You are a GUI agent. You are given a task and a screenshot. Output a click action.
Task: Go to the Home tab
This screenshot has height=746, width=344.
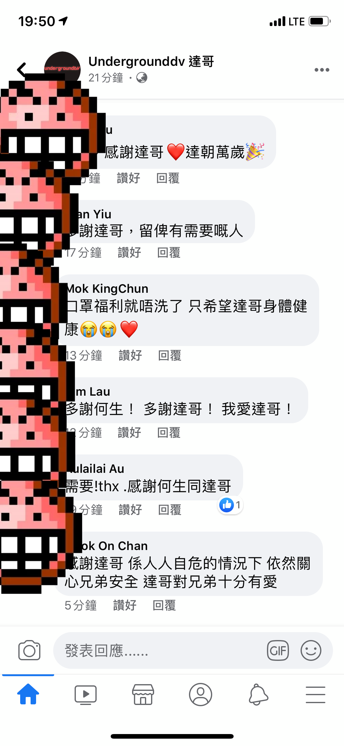coord(28,694)
